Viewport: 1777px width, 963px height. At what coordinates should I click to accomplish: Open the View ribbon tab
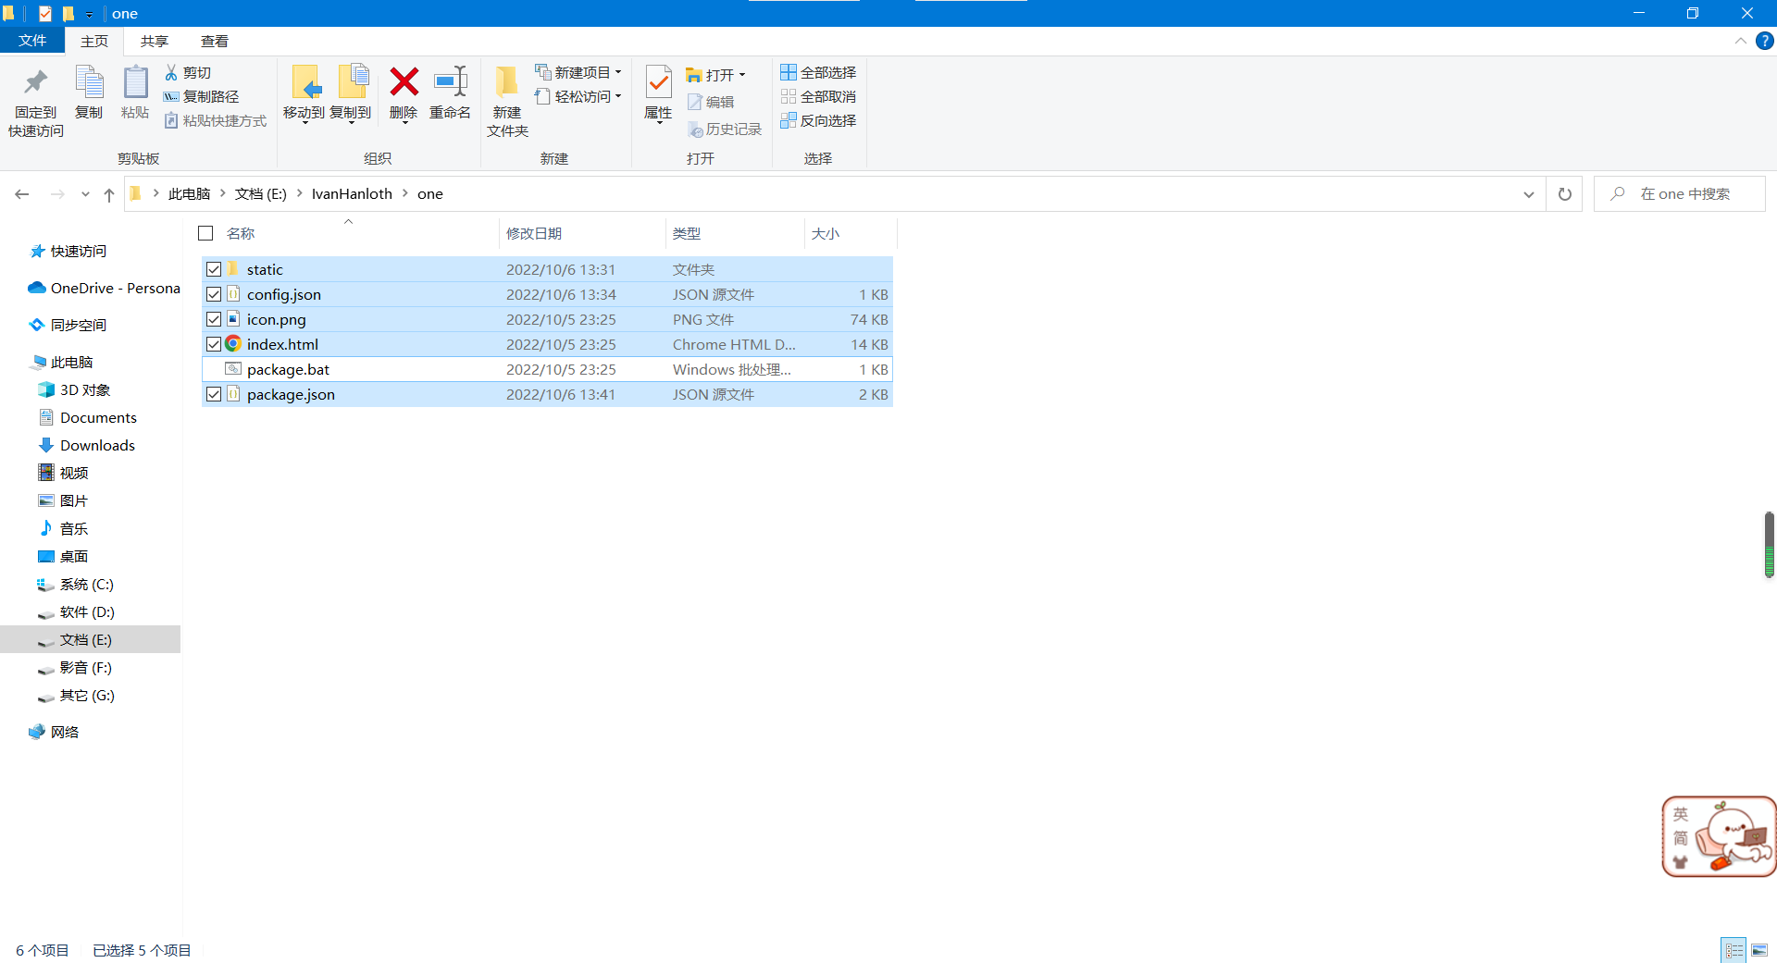[x=215, y=42]
